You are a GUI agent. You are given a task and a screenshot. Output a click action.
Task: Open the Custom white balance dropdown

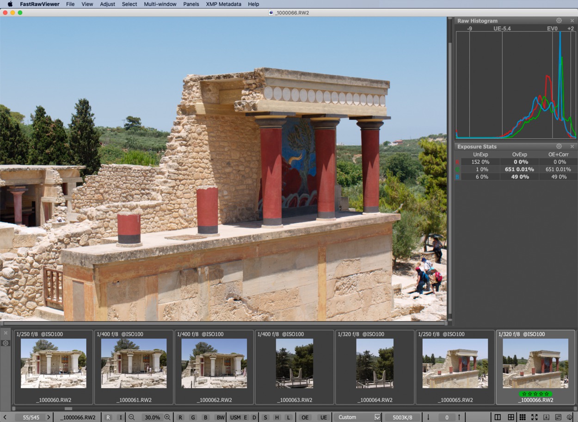point(377,417)
